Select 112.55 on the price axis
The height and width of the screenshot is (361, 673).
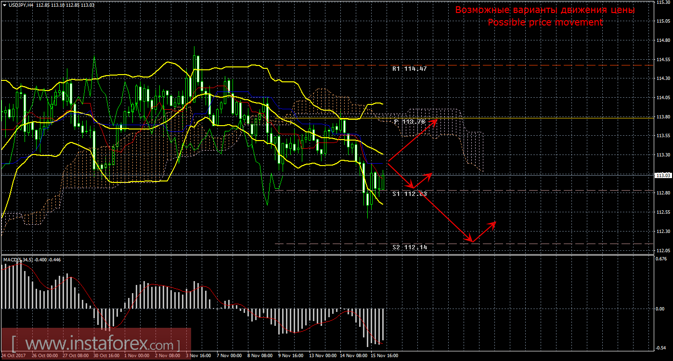point(663,212)
